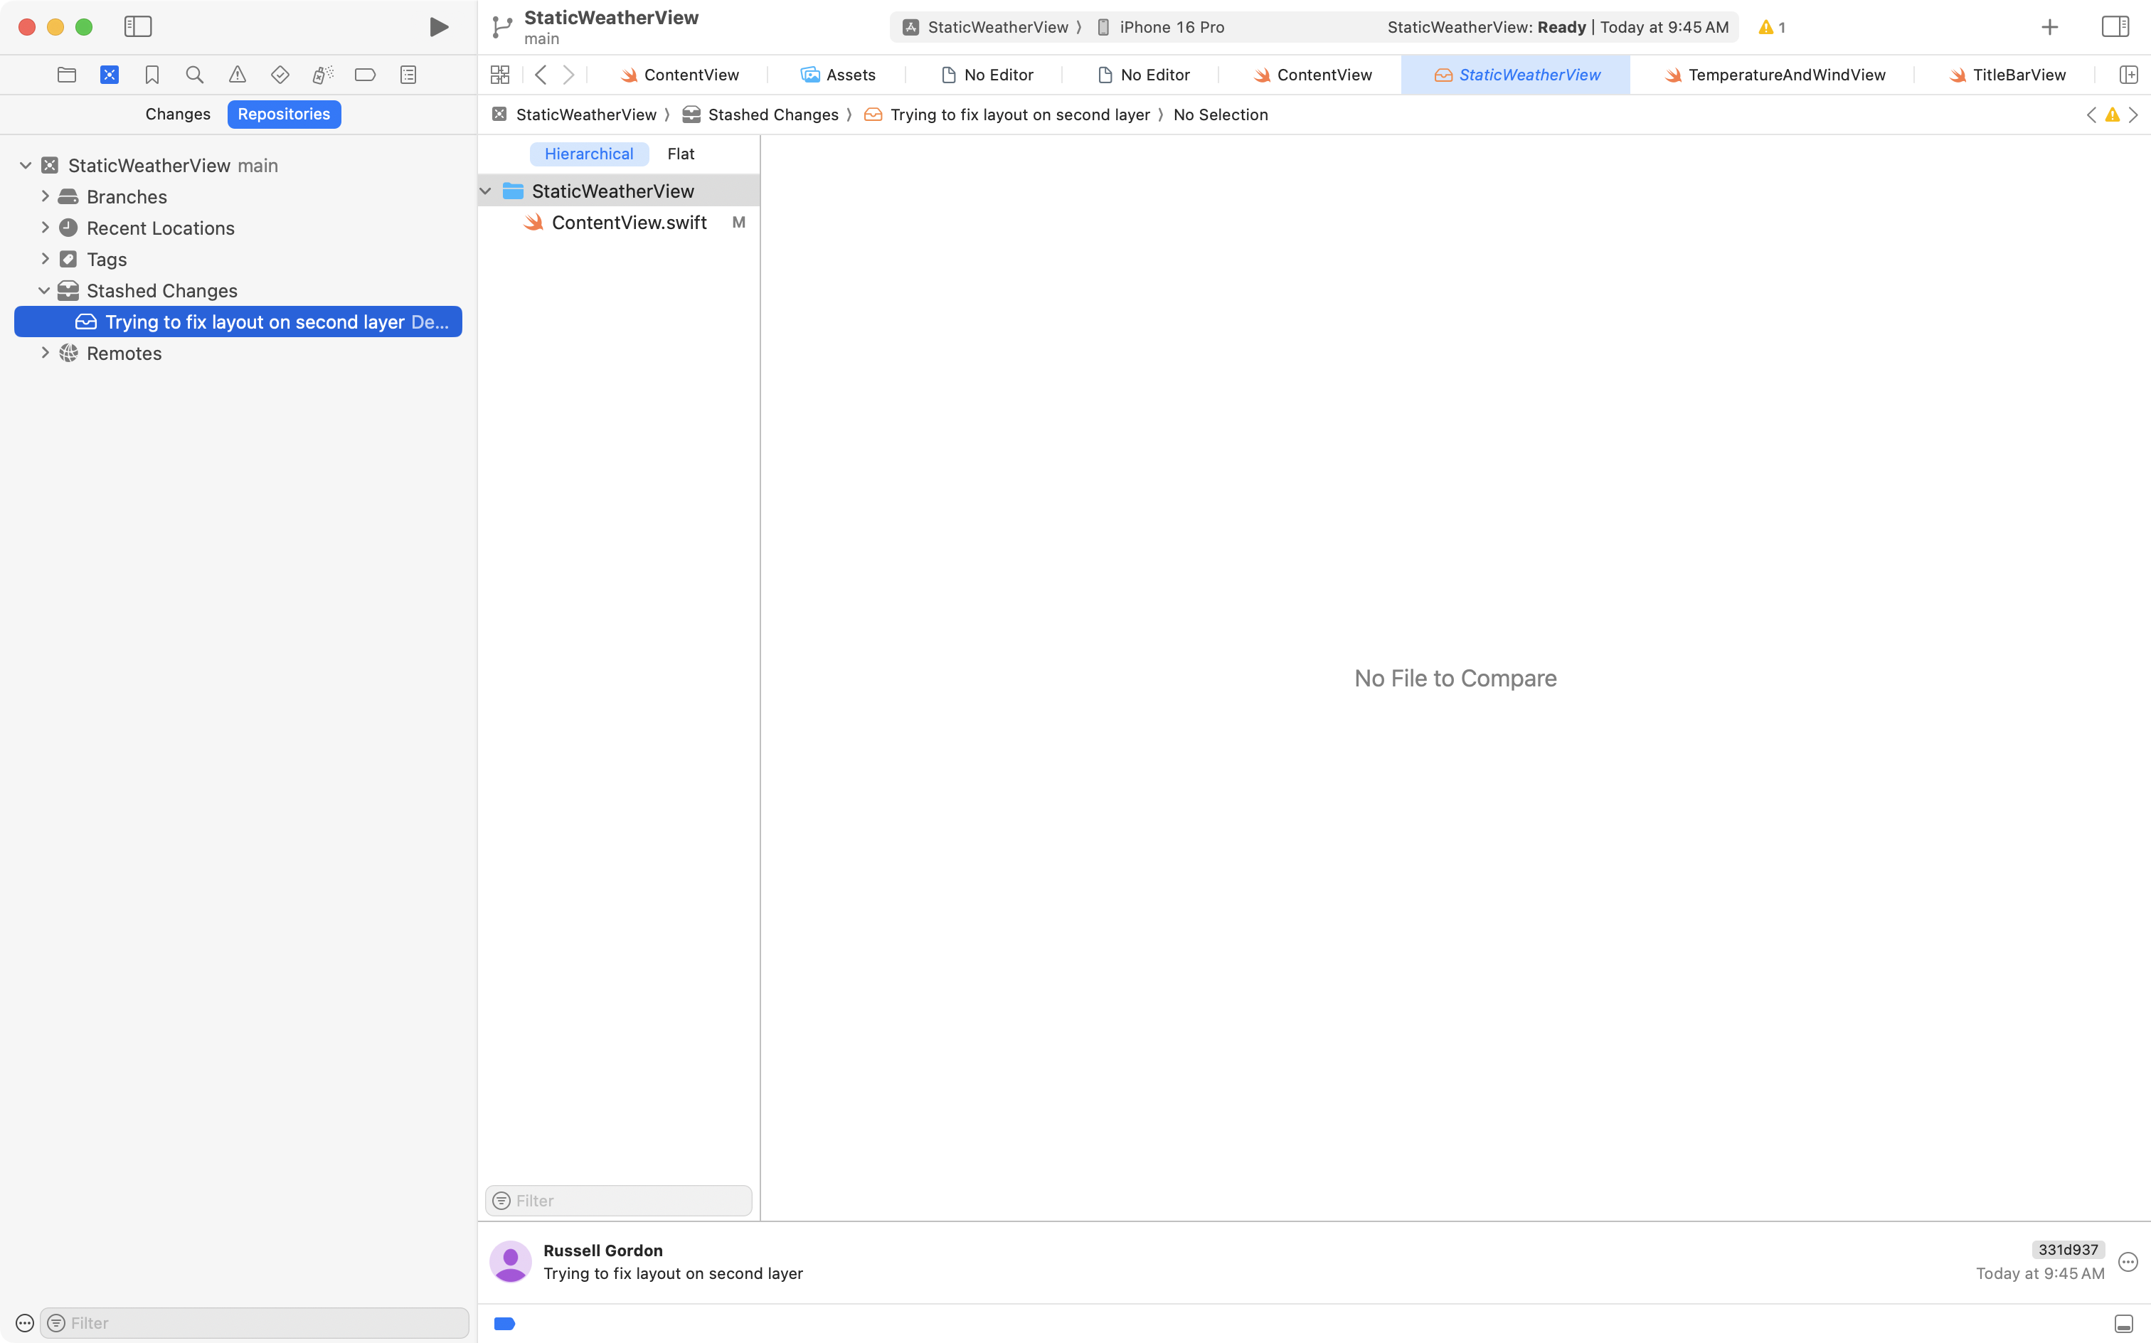Open the Report navigator icon
This screenshot has width=2151, height=1343.
[408, 75]
